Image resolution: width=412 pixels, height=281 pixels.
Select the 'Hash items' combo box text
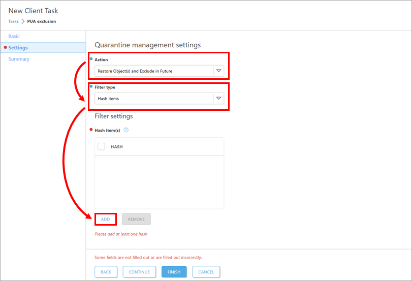tap(153, 99)
